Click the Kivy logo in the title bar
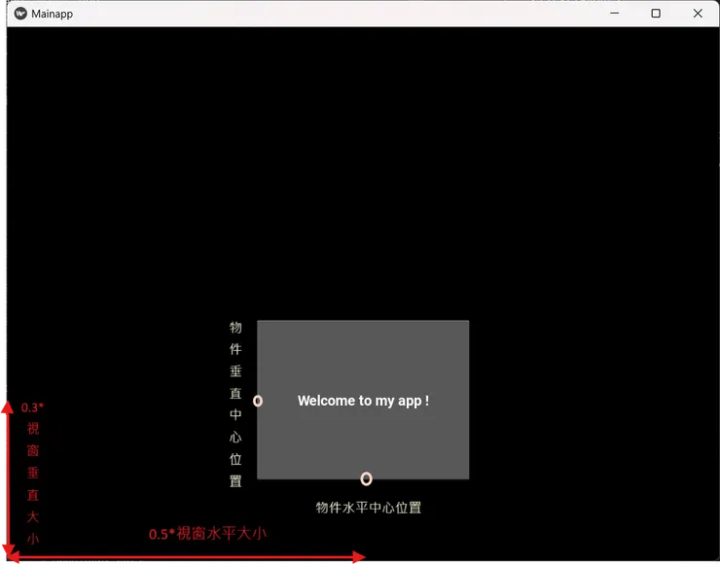 (20, 14)
